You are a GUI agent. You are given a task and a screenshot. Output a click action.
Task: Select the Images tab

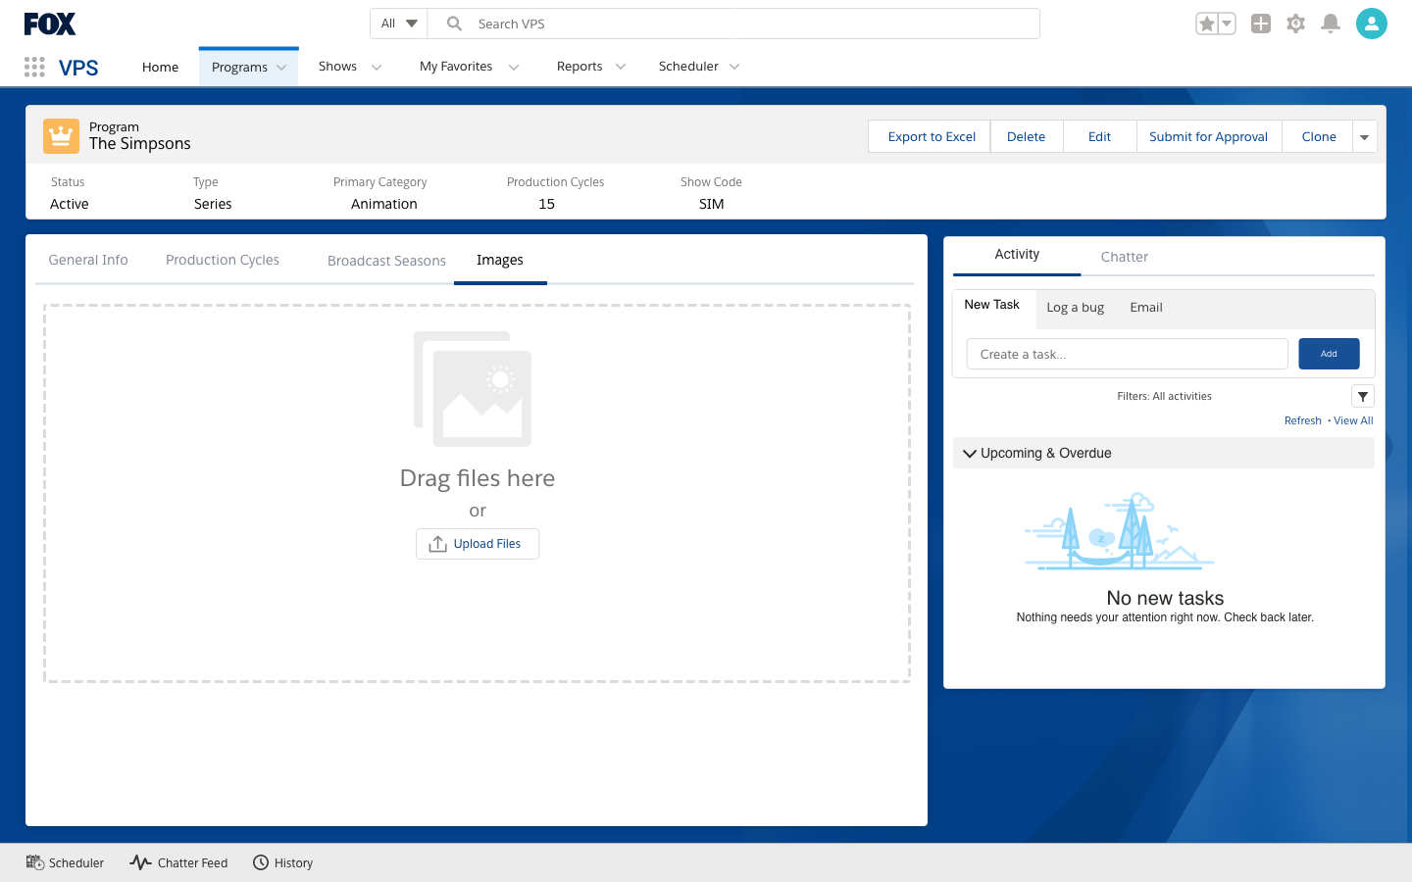click(x=500, y=260)
